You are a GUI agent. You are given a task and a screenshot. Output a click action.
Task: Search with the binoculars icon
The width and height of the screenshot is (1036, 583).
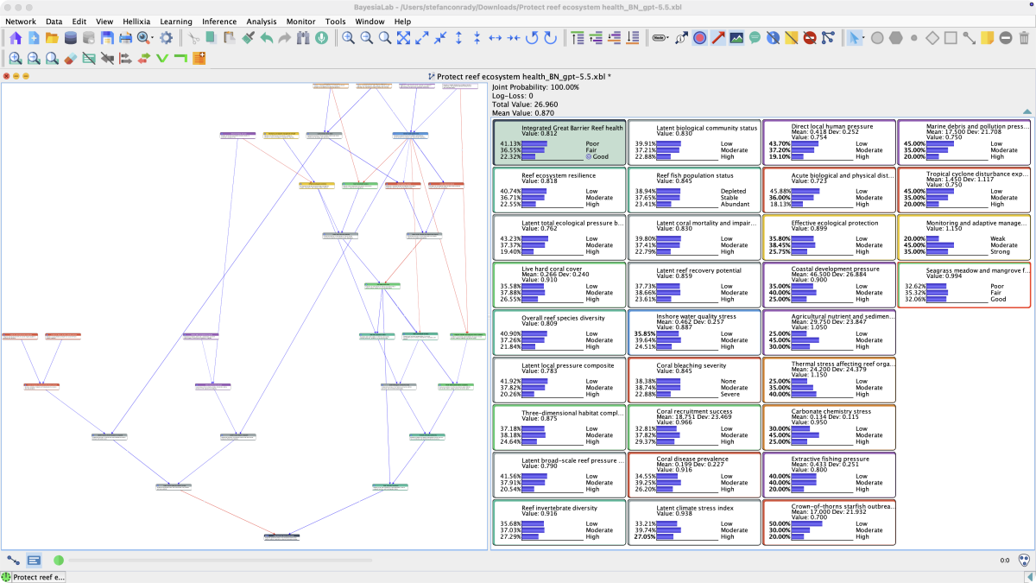point(302,38)
